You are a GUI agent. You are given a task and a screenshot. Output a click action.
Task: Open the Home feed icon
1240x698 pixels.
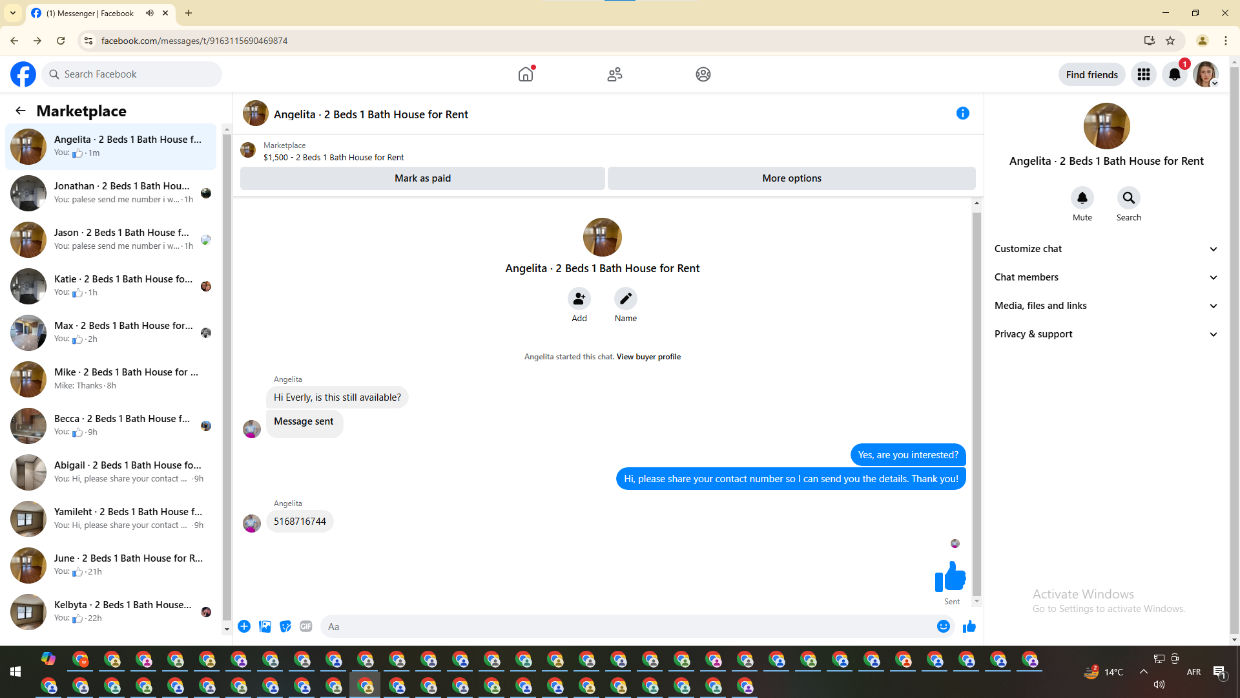point(526,74)
